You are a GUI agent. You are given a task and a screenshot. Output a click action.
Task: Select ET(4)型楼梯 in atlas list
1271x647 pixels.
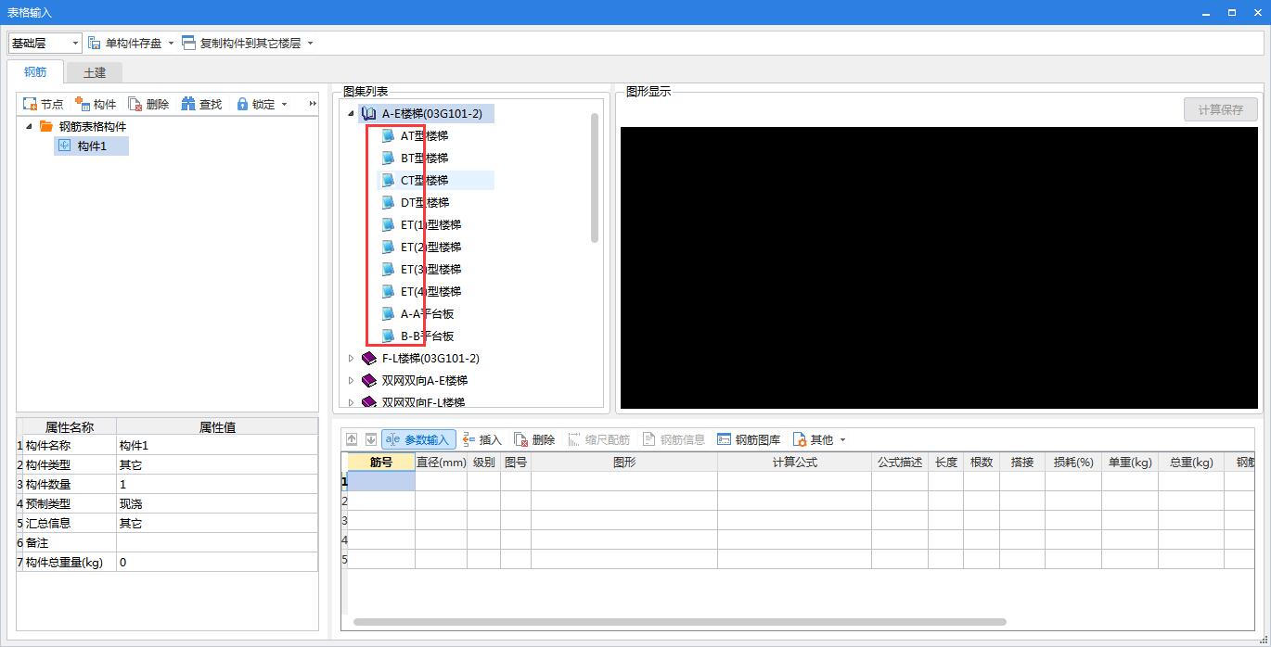(430, 291)
